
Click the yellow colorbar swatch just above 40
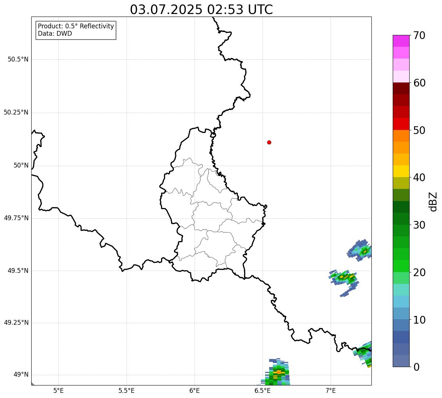tap(401, 171)
